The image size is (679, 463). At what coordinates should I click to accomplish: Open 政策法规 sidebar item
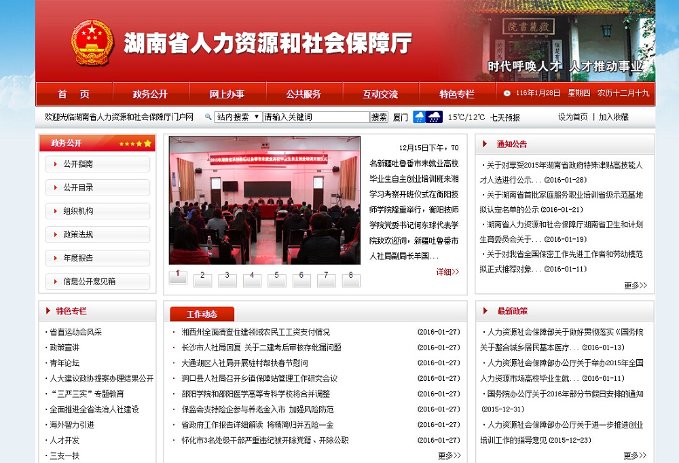point(97,234)
